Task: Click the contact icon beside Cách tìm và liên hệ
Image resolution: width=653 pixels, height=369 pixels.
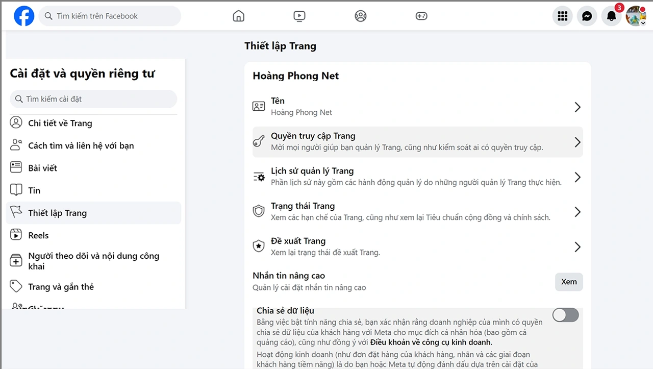Action: [x=16, y=145]
